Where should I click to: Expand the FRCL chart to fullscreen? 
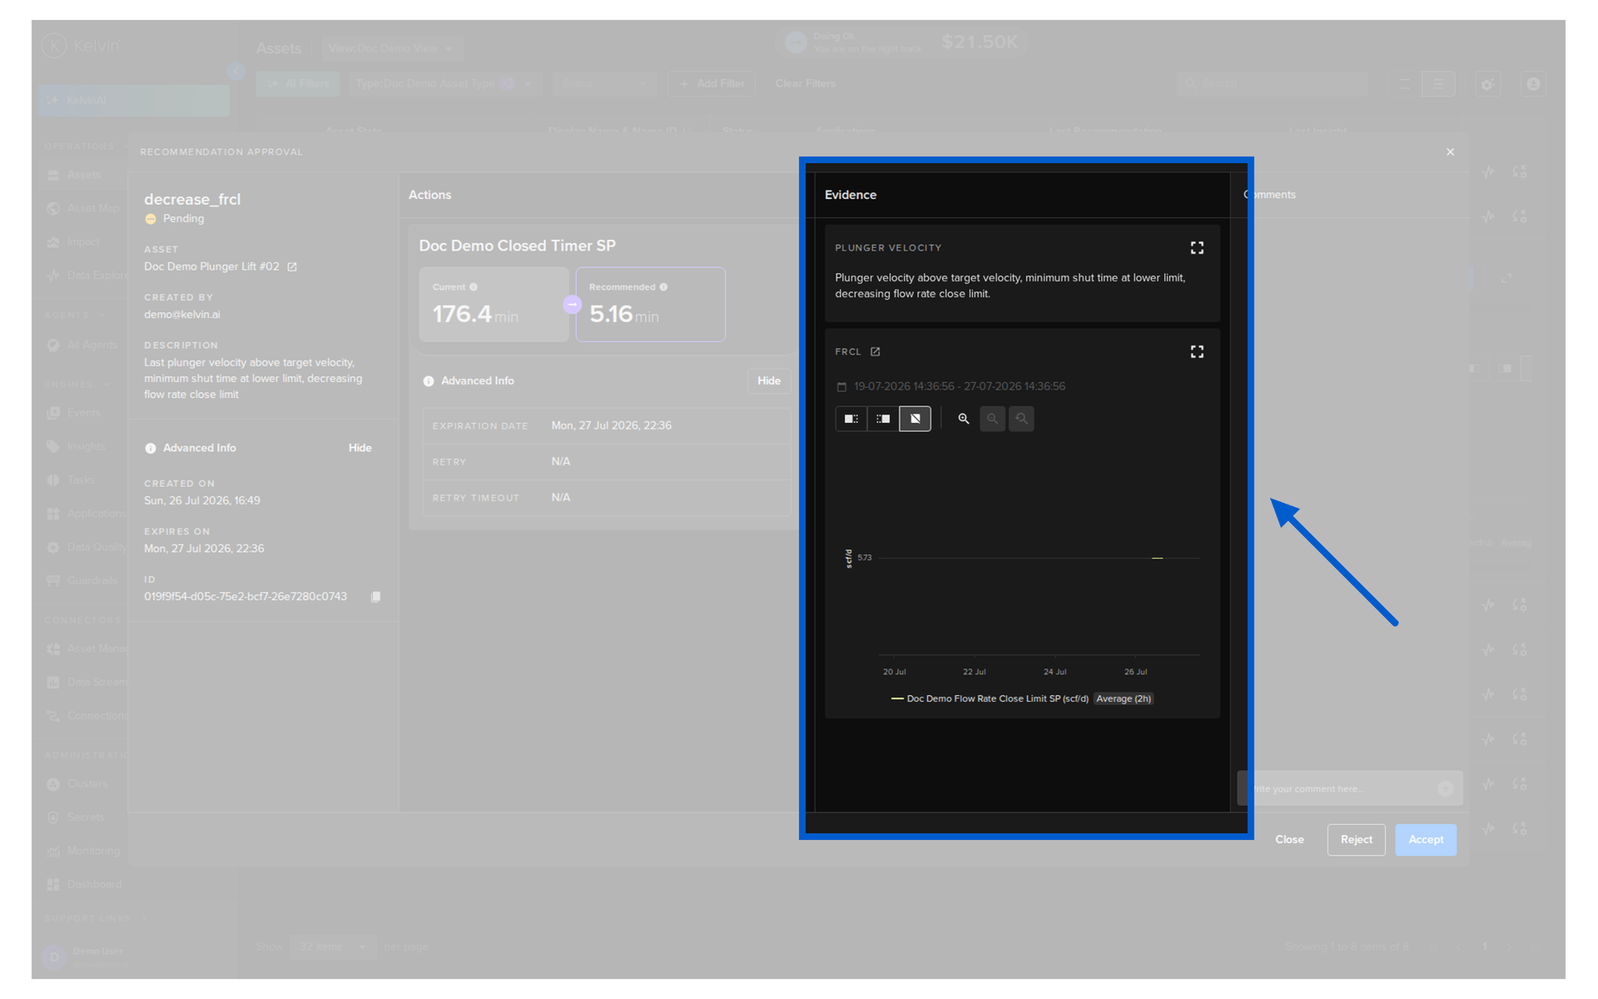[1197, 352]
